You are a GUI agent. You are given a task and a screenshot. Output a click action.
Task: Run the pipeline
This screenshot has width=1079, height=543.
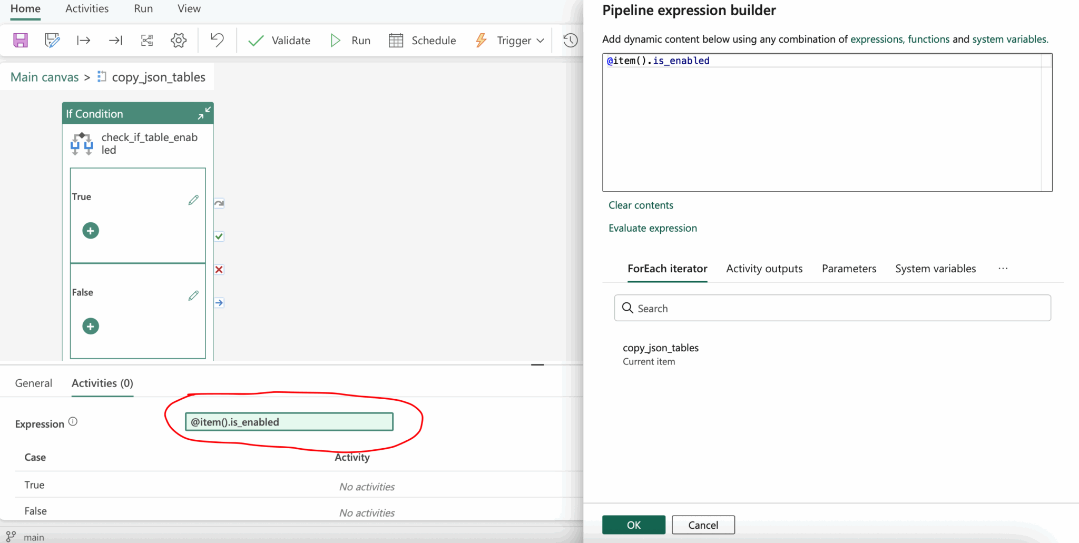[350, 41]
